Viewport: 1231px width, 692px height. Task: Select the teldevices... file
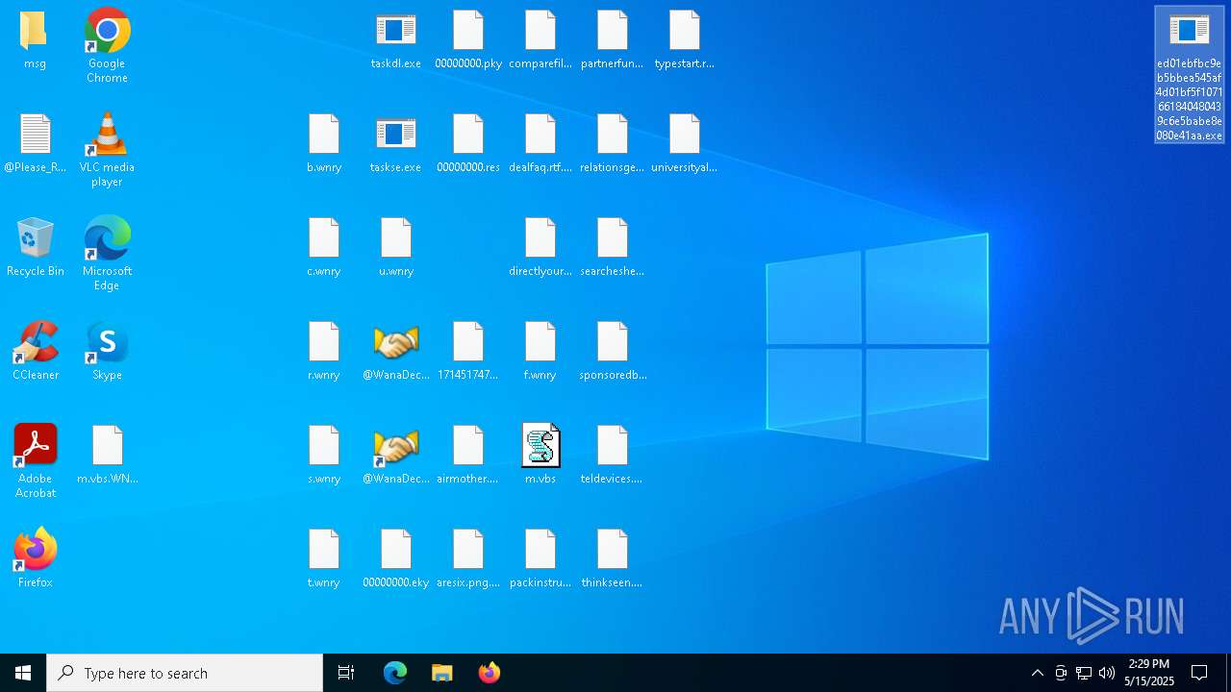[x=612, y=456]
